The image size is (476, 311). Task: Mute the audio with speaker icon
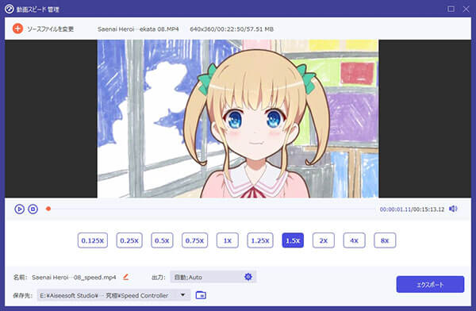coord(453,209)
